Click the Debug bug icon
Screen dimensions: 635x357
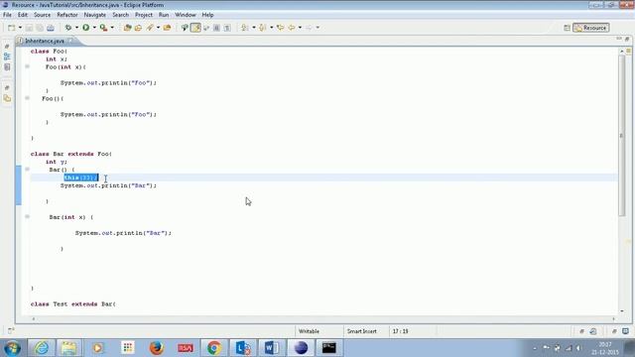coord(68,28)
